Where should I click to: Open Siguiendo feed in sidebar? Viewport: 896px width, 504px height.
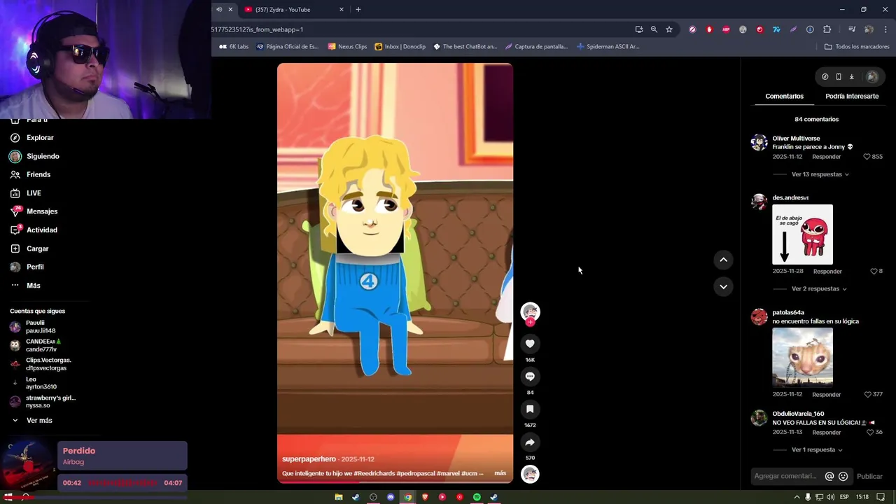pyautogui.click(x=34, y=156)
